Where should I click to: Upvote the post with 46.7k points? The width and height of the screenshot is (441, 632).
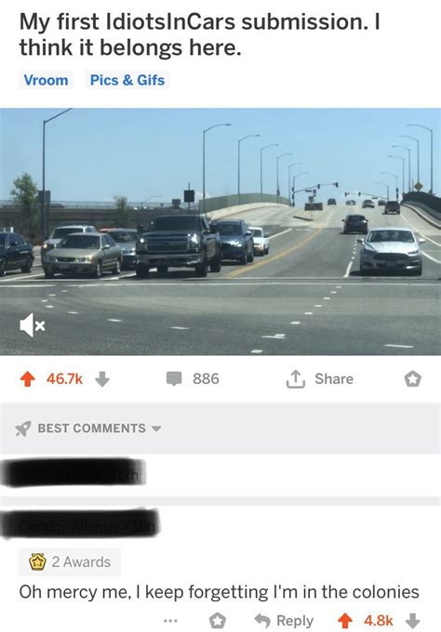[x=27, y=379]
